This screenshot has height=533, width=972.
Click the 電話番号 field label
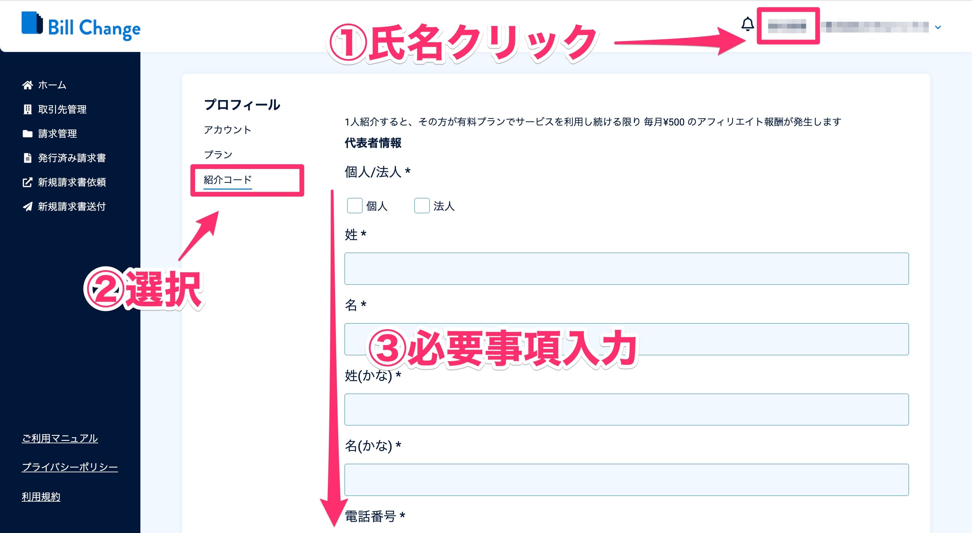[375, 516]
